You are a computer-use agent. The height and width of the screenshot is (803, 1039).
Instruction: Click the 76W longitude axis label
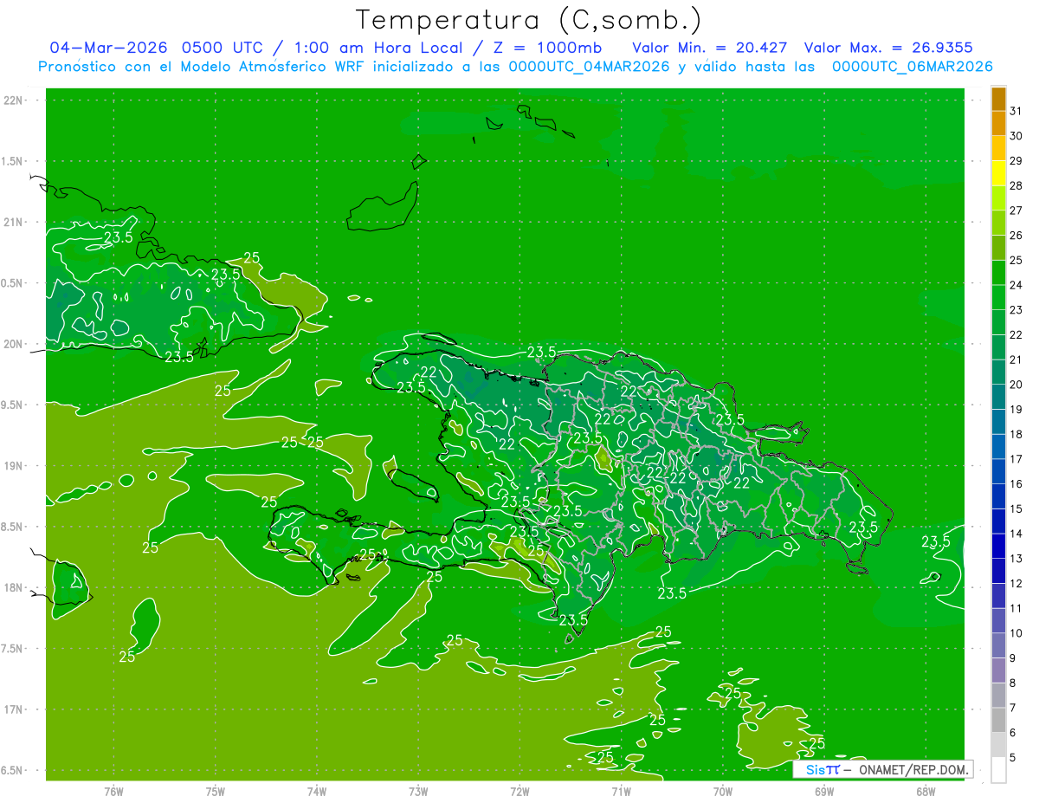(x=113, y=791)
